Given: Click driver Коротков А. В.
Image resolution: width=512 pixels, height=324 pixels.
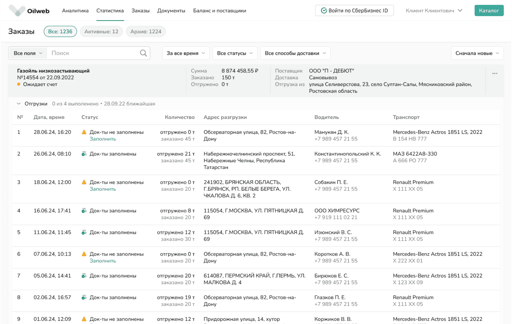Looking at the screenshot, I should [332, 254].
